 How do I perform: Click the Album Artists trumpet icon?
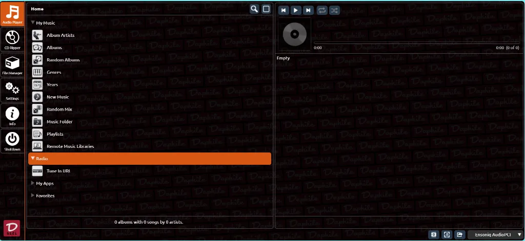[x=37, y=35]
